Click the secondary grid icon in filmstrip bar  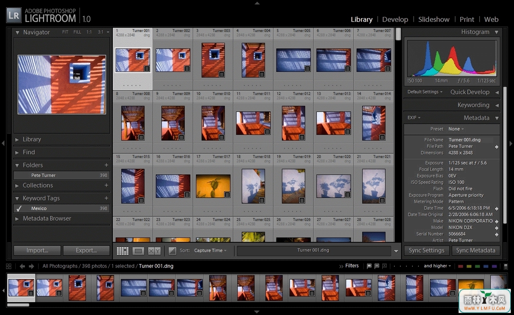8,266
